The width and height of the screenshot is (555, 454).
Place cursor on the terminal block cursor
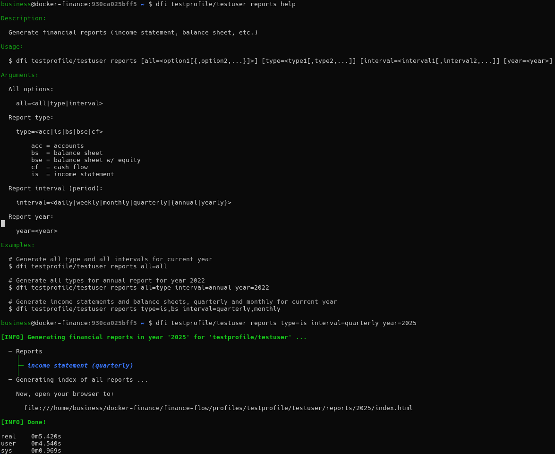pos(3,224)
